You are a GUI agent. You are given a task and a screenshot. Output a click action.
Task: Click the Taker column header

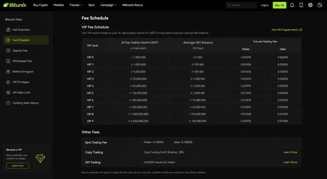pyautogui.click(x=283, y=49)
